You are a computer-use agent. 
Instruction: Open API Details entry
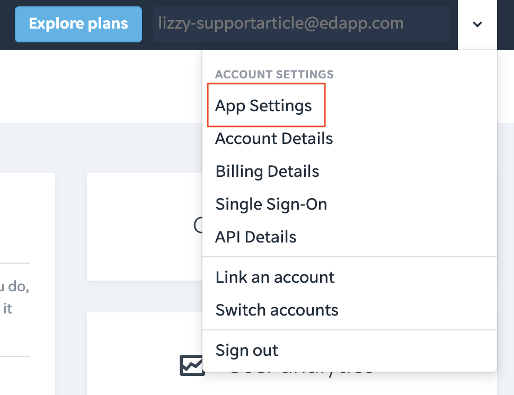pyautogui.click(x=256, y=237)
